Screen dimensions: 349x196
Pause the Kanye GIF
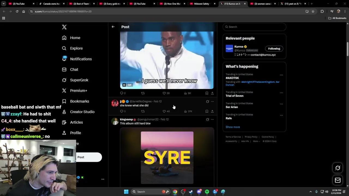[x=124, y=85]
